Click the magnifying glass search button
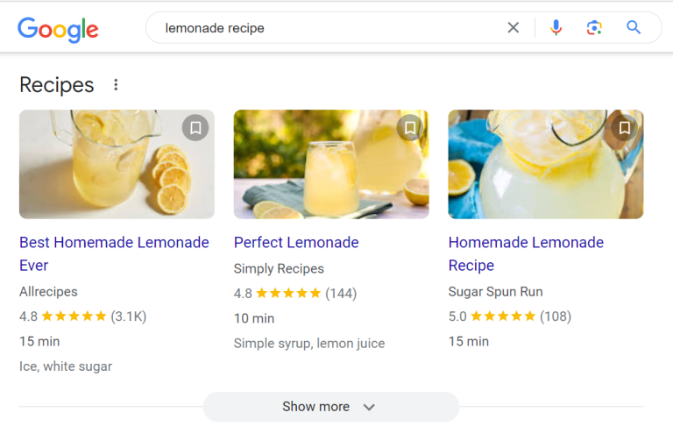This screenshot has width=673, height=441. click(634, 28)
